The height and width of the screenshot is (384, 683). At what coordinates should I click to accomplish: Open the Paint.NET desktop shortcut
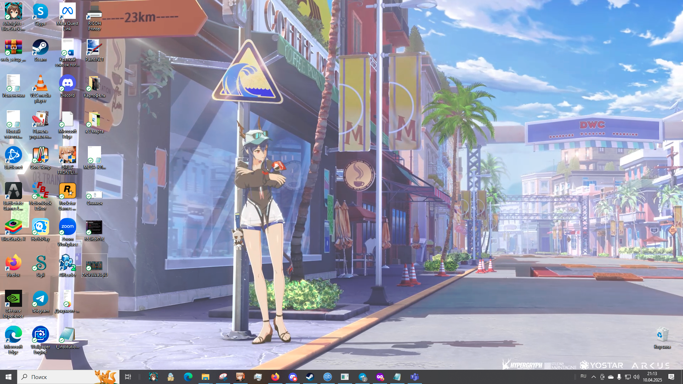[x=95, y=50]
